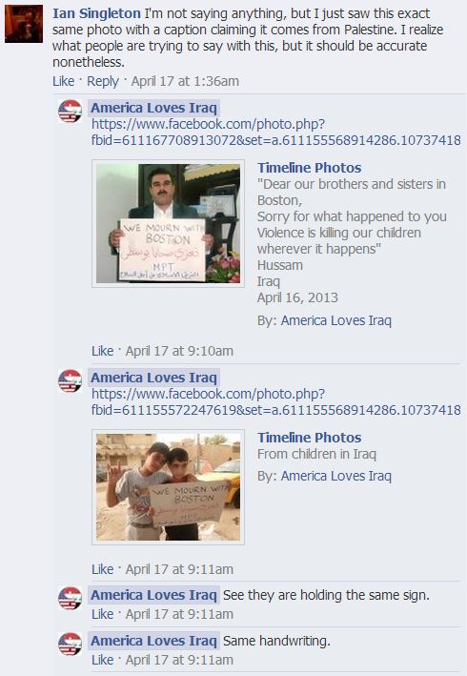Open Timeline Photos title for children in Iraq
467x676 pixels.
310,438
